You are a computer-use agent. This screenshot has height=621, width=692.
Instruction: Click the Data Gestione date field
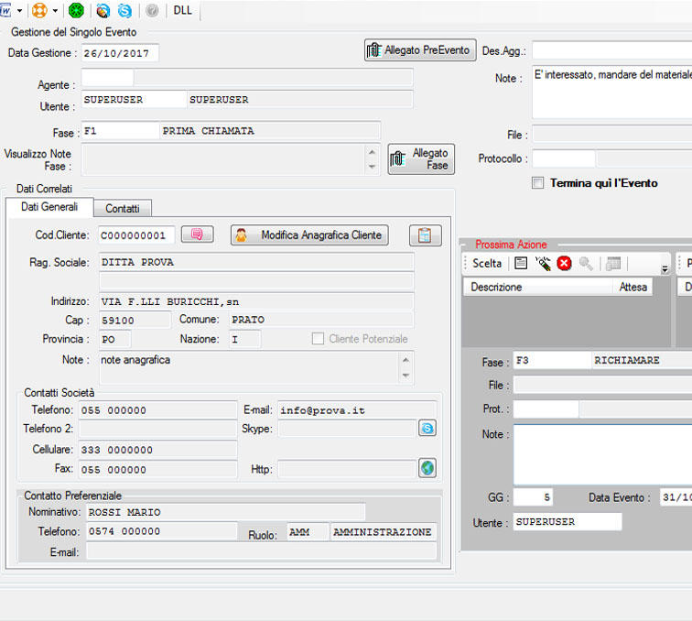click(120, 53)
